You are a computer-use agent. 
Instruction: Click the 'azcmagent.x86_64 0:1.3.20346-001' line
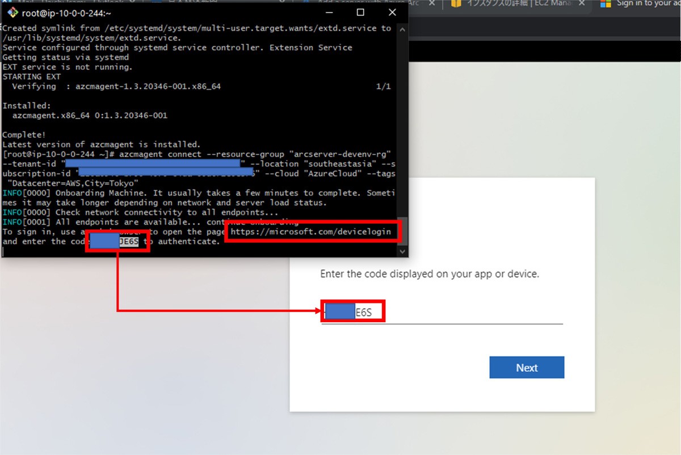coord(90,115)
